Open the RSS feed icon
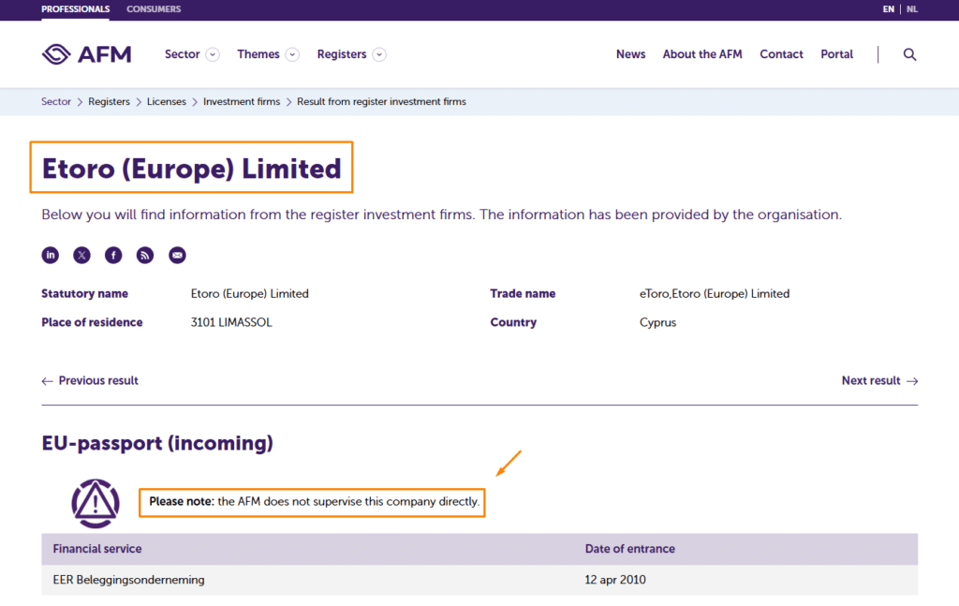The height and width of the screenshot is (606, 959). tap(145, 255)
